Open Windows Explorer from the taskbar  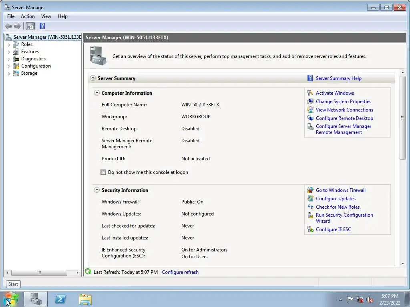click(x=85, y=299)
